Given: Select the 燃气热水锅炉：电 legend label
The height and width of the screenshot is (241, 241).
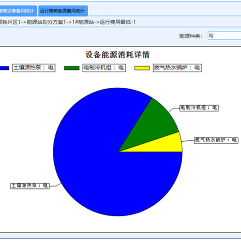Looking at the screenshot, I should pos(177,68).
